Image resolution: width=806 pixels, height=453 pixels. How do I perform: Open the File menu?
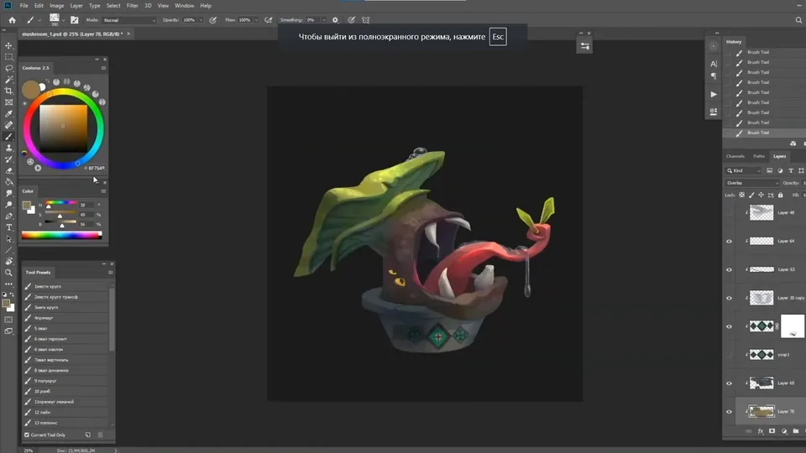[24, 6]
